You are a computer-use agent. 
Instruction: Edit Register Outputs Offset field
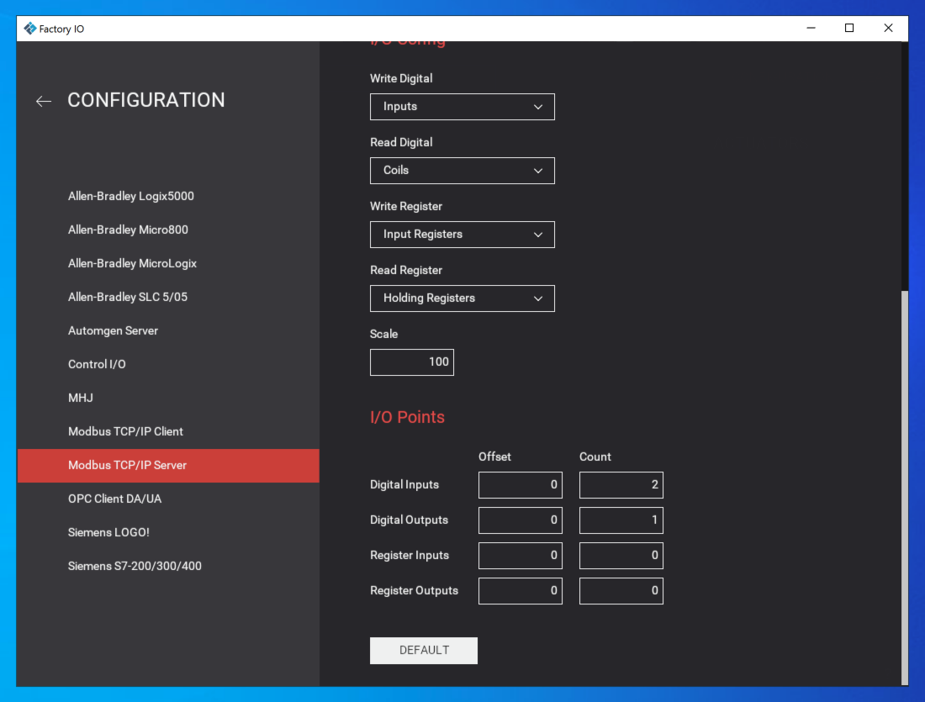tap(521, 591)
